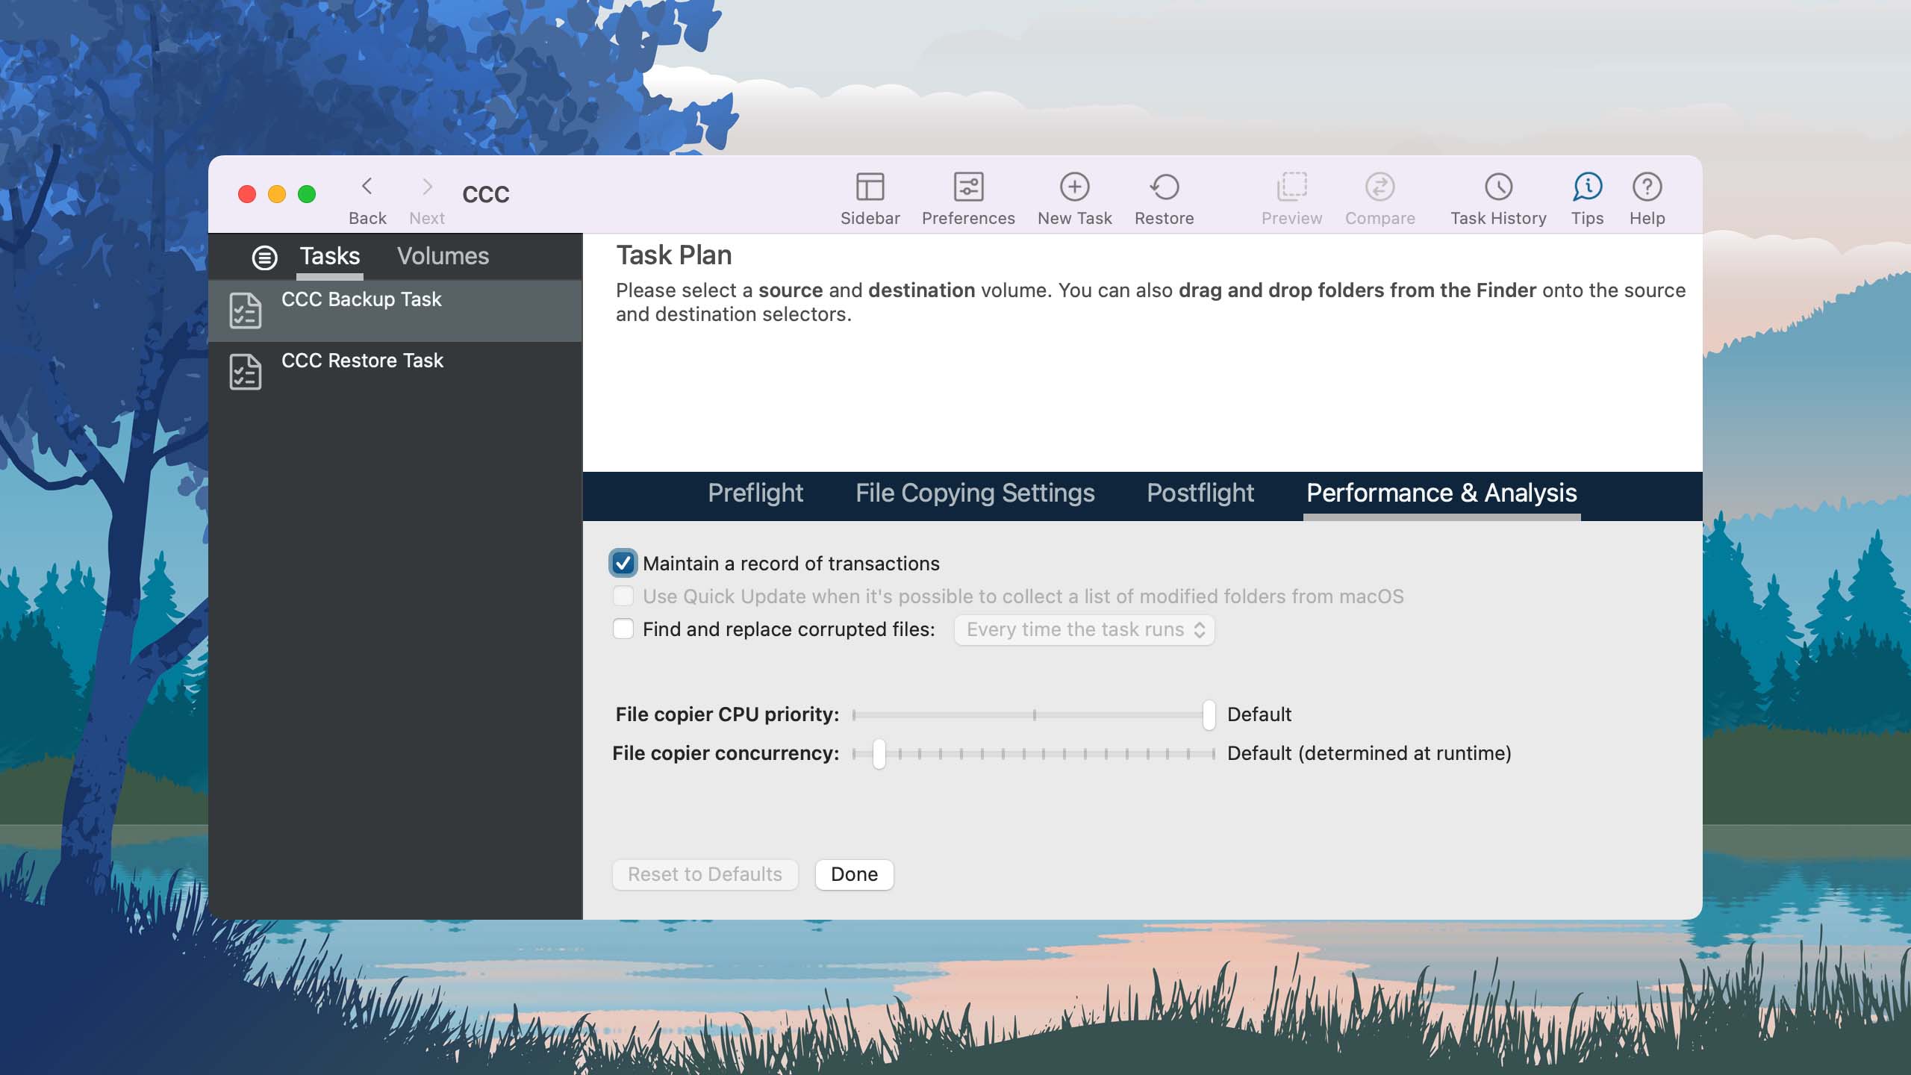
Task: Toggle the Sidebar toolbar icon
Action: coord(870,187)
